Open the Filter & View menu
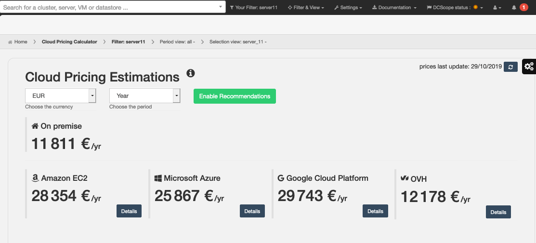Screen dimensions: 536x243 (306, 8)
